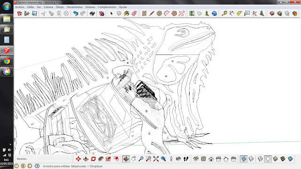Switch to Front view house icon
The width and height of the screenshot is (301, 169).
click(x=211, y=159)
